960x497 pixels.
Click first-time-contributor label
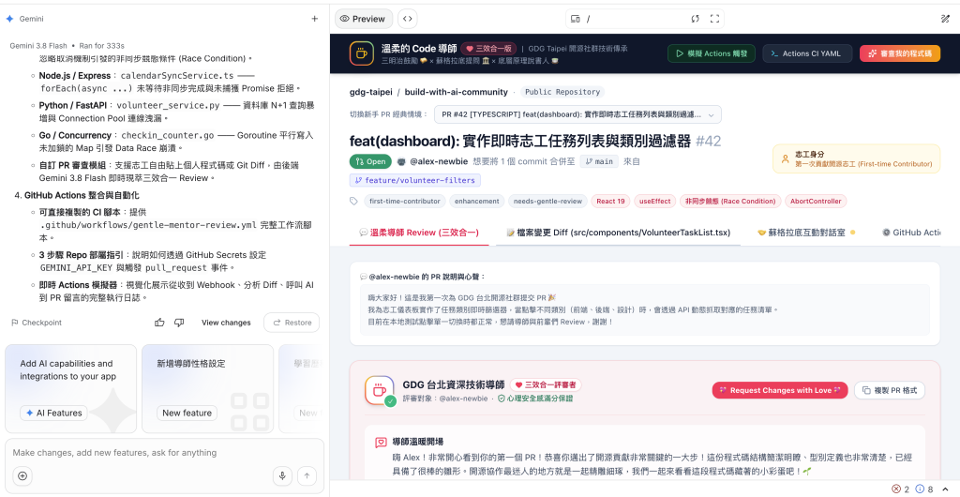pyautogui.click(x=405, y=201)
